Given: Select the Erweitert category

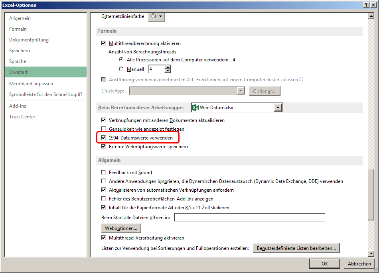Looking at the screenshot, I should pyautogui.click(x=46, y=72).
